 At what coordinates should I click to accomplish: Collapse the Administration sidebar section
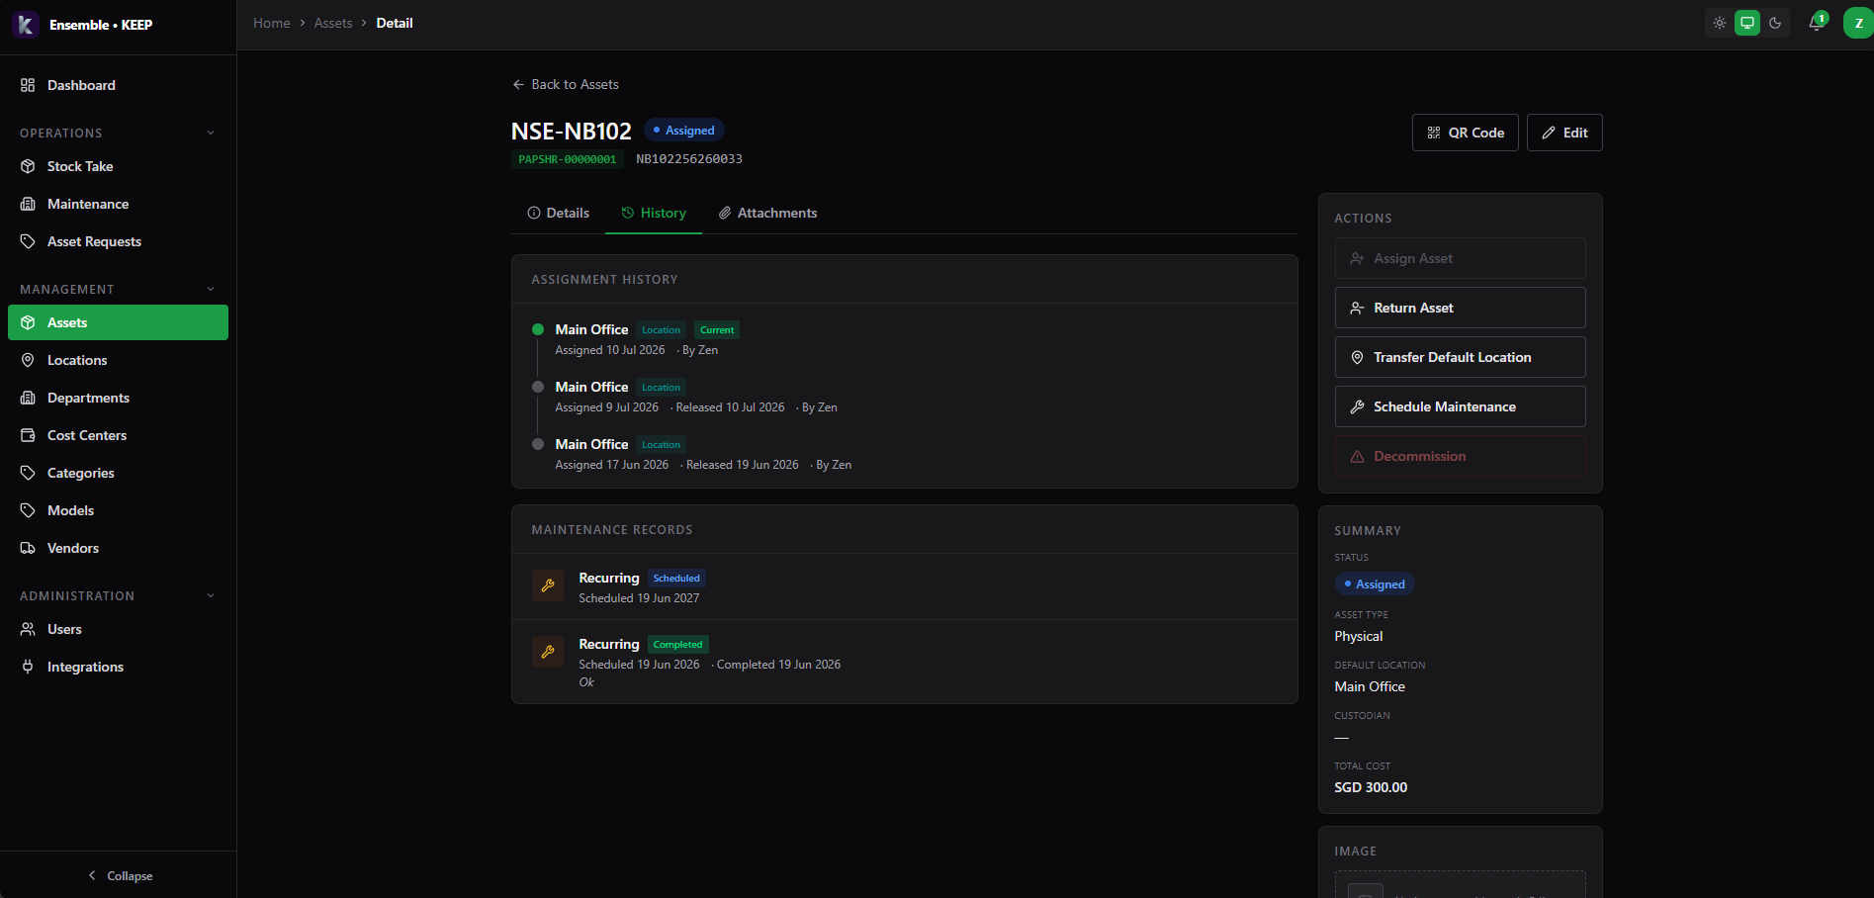click(211, 595)
